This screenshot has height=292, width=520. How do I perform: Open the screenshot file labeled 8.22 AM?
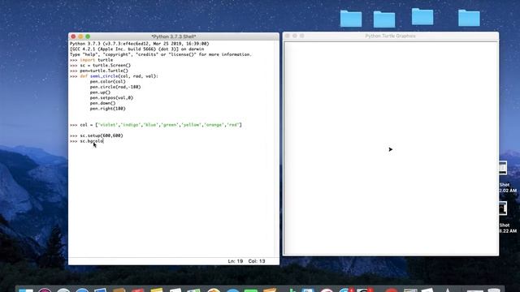click(503, 208)
